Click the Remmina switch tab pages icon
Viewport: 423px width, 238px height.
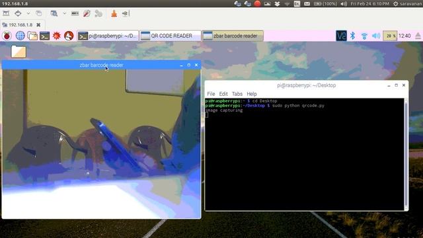(39, 13)
